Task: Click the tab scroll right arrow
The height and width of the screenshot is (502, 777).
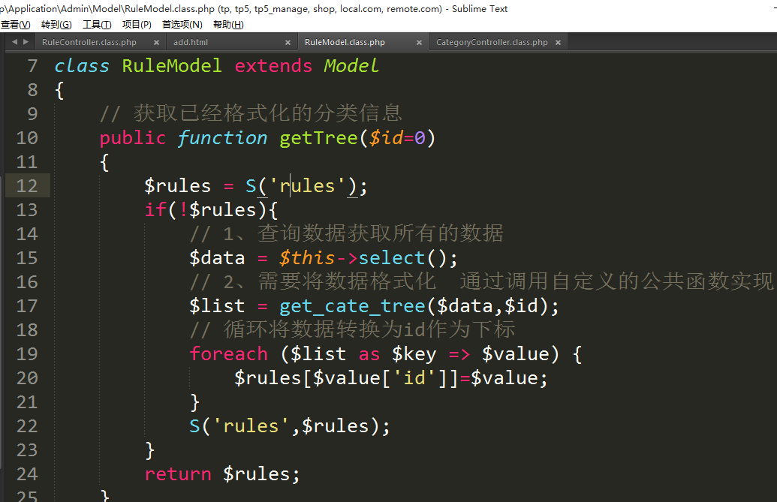Action: (x=26, y=42)
